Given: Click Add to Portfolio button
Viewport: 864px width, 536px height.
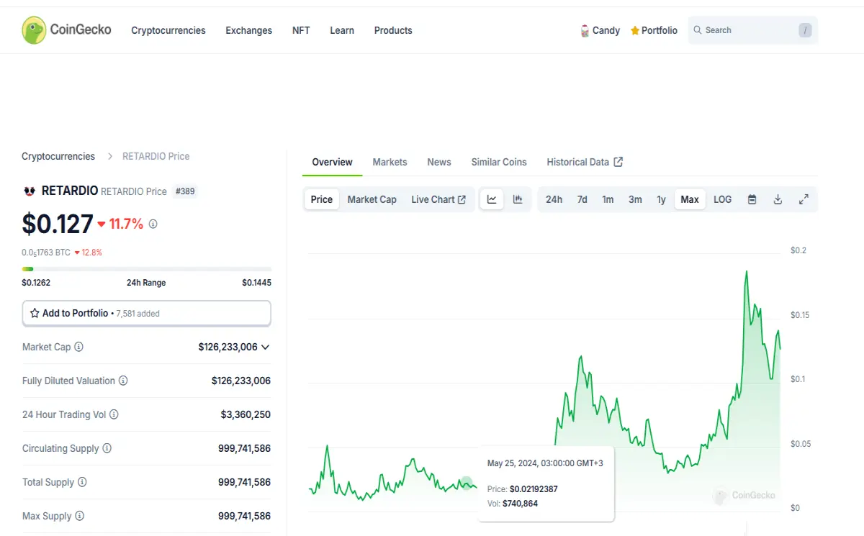Looking at the screenshot, I should pyautogui.click(x=147, y=313).
